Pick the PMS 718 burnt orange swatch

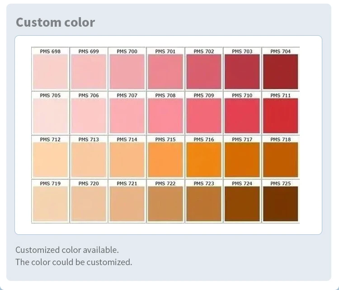coord(280,160)
